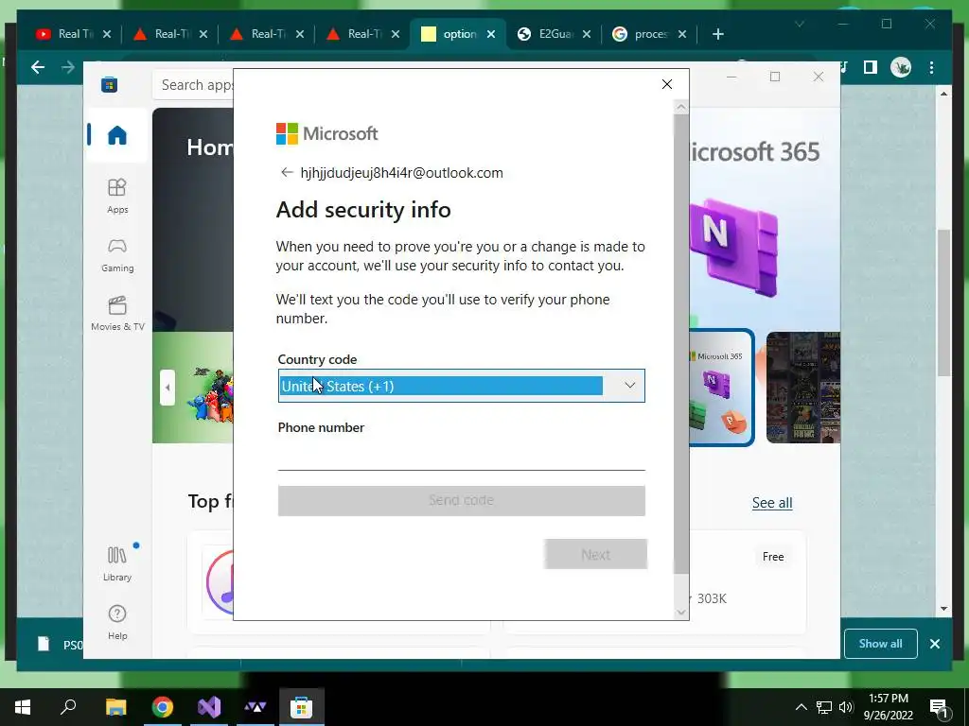Click the Chrome profile avatar
Viewport: 969px width, 726px height.
(901, 67)
